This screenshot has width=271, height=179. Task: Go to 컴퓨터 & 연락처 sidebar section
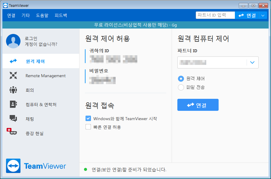point(41,105)
